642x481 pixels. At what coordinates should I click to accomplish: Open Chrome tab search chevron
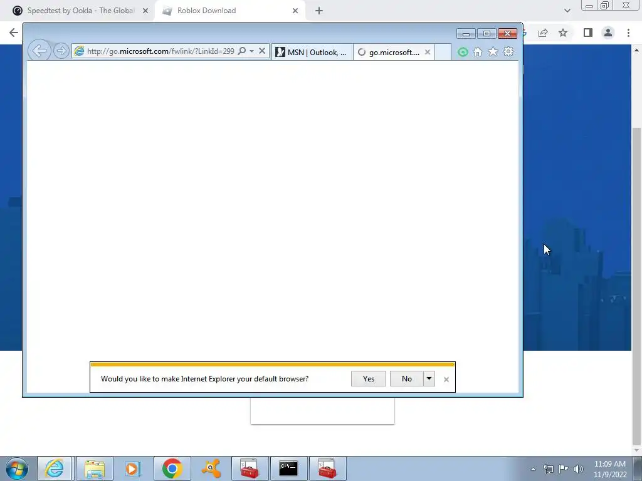tap(567, 11)
